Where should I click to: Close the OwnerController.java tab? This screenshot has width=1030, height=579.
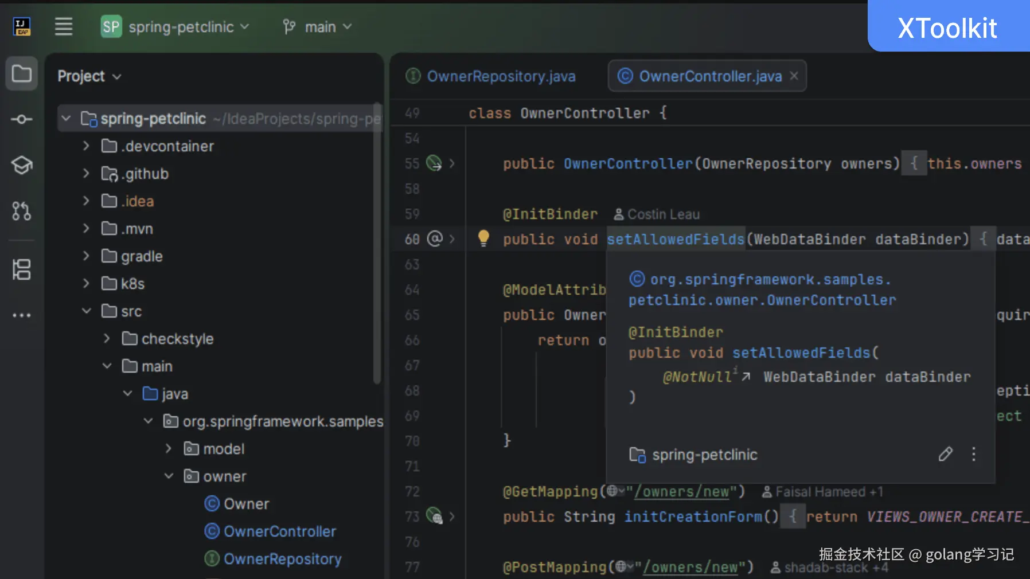794,76
